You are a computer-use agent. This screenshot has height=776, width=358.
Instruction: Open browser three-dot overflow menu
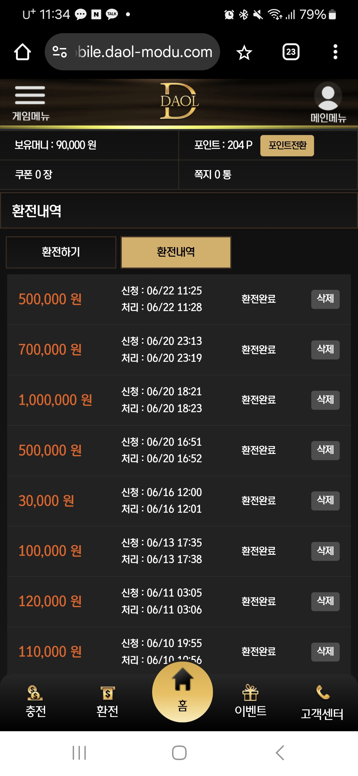(x=335, y=52)
